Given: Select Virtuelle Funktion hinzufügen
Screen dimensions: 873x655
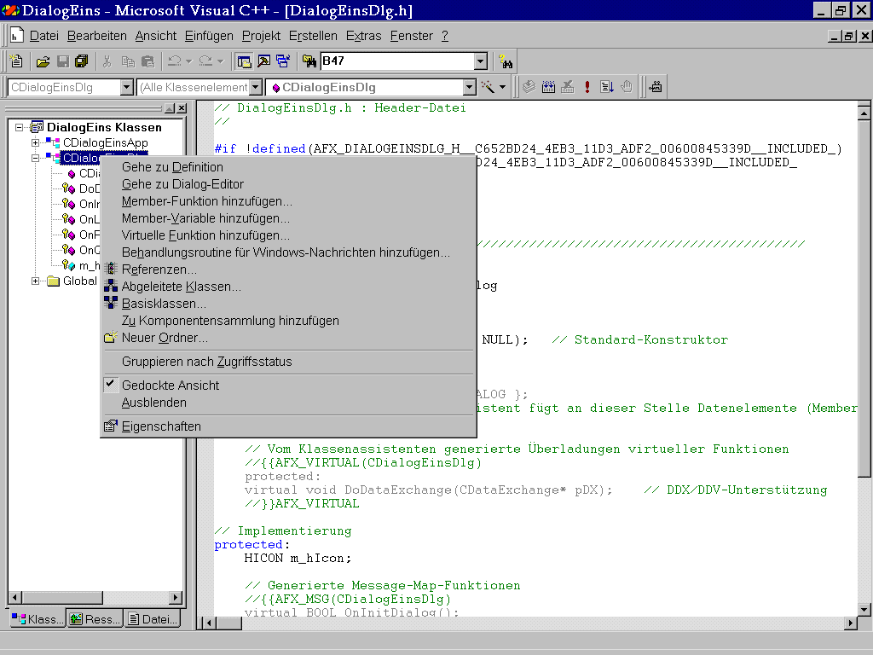Looking at the screenshot, I should pyautogui.click(x=288, y=235).
